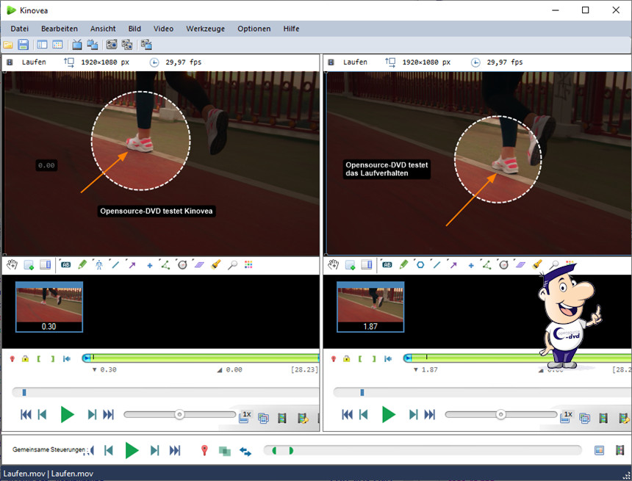Screen dimensions: 632x481
Task: Toggle working zone lock in left player
Action: 26,358
